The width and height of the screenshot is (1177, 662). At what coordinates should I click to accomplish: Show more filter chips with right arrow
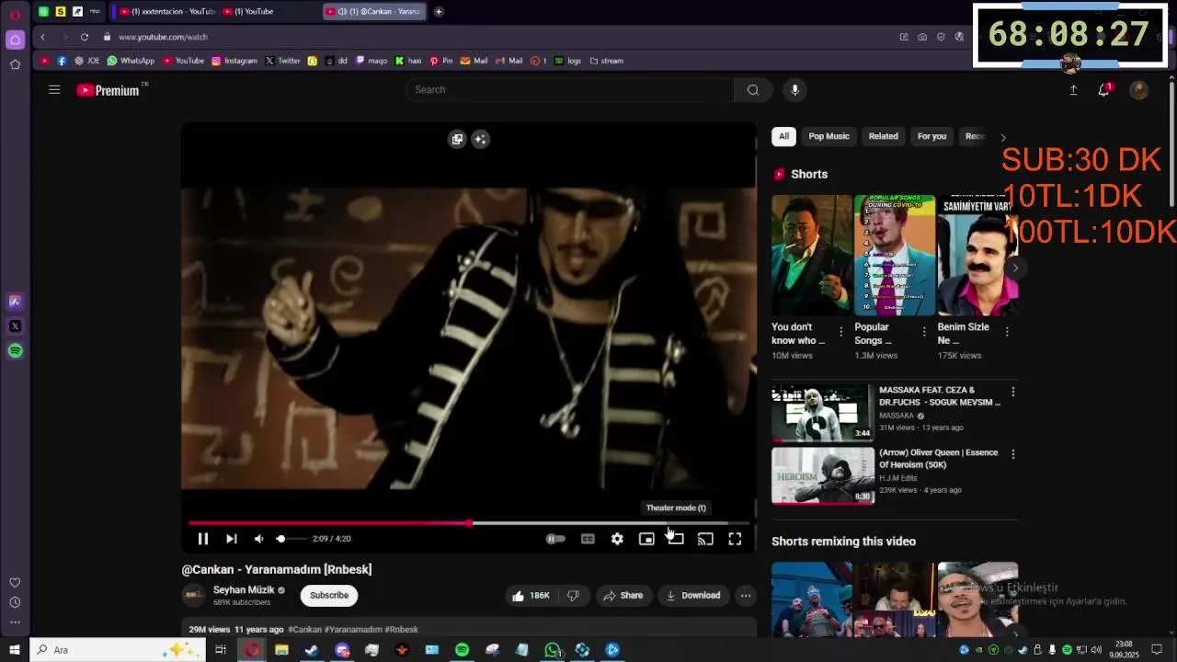[1003, 137]
